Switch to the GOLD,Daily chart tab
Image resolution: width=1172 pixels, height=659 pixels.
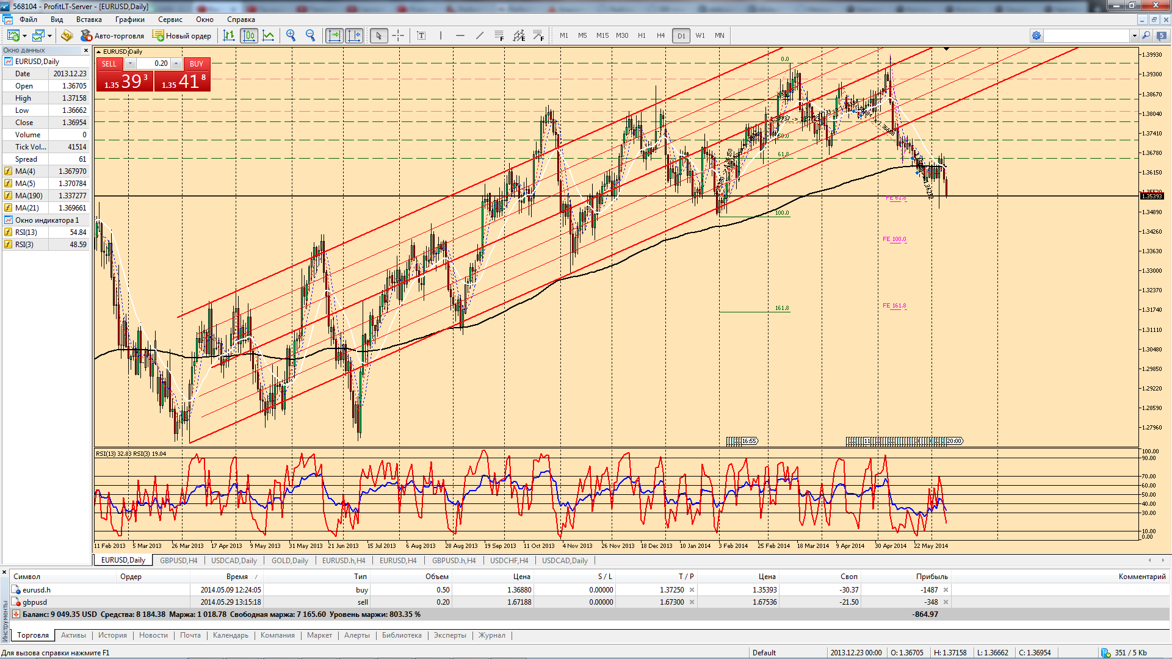tap(289, 560)
